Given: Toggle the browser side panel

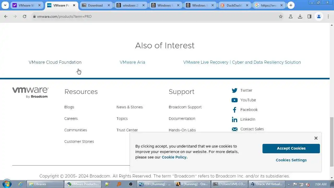Looking at the screenshot, I should click(309, 16).
